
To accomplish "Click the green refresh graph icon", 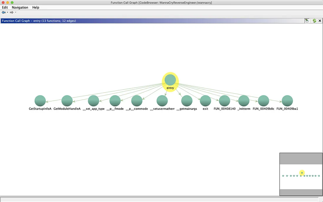I will tap(314, 21).
